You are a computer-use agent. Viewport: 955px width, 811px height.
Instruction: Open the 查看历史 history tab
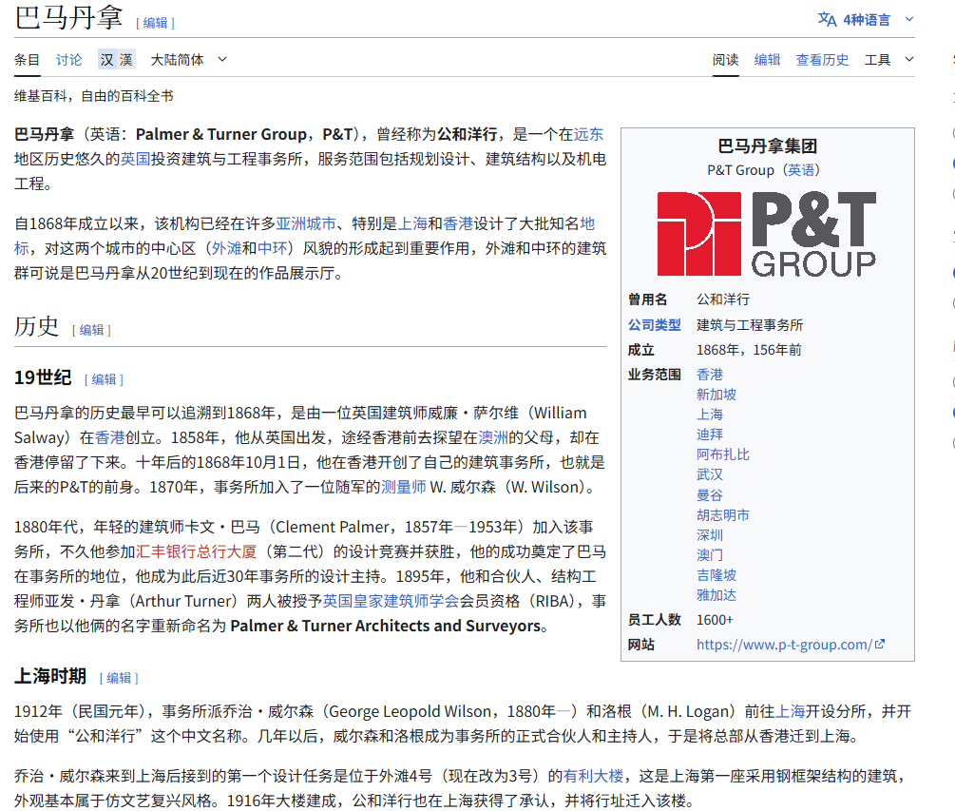(x=822, y=59)
